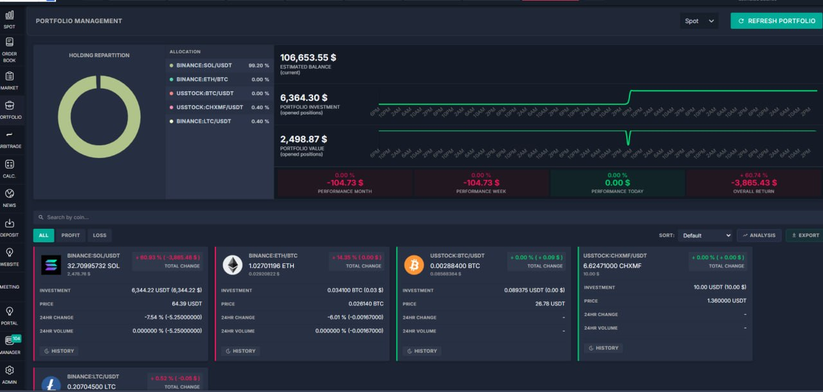The width and height of the screenshot is (823, 392).
Task: Expand the Spot account type dropdown
Action: 700,21
